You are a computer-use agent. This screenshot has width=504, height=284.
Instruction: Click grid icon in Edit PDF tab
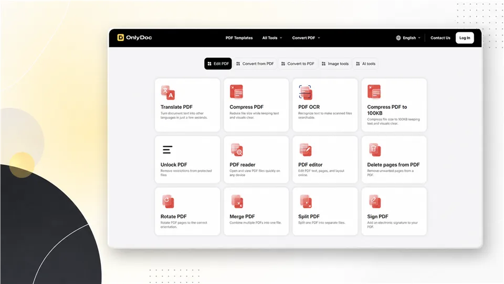tap(209, 64)
